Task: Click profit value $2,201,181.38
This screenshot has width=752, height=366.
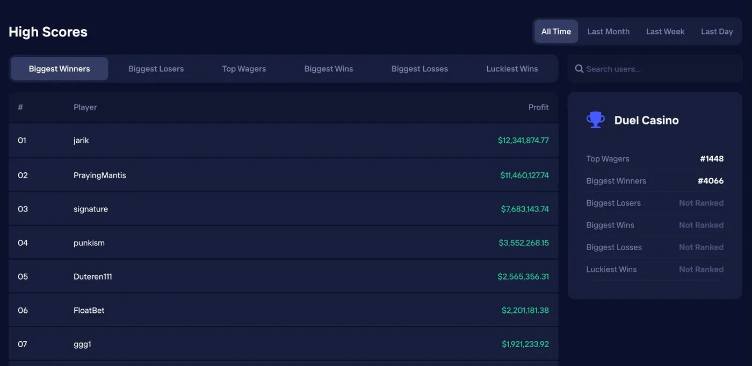Action: (525, 310)
